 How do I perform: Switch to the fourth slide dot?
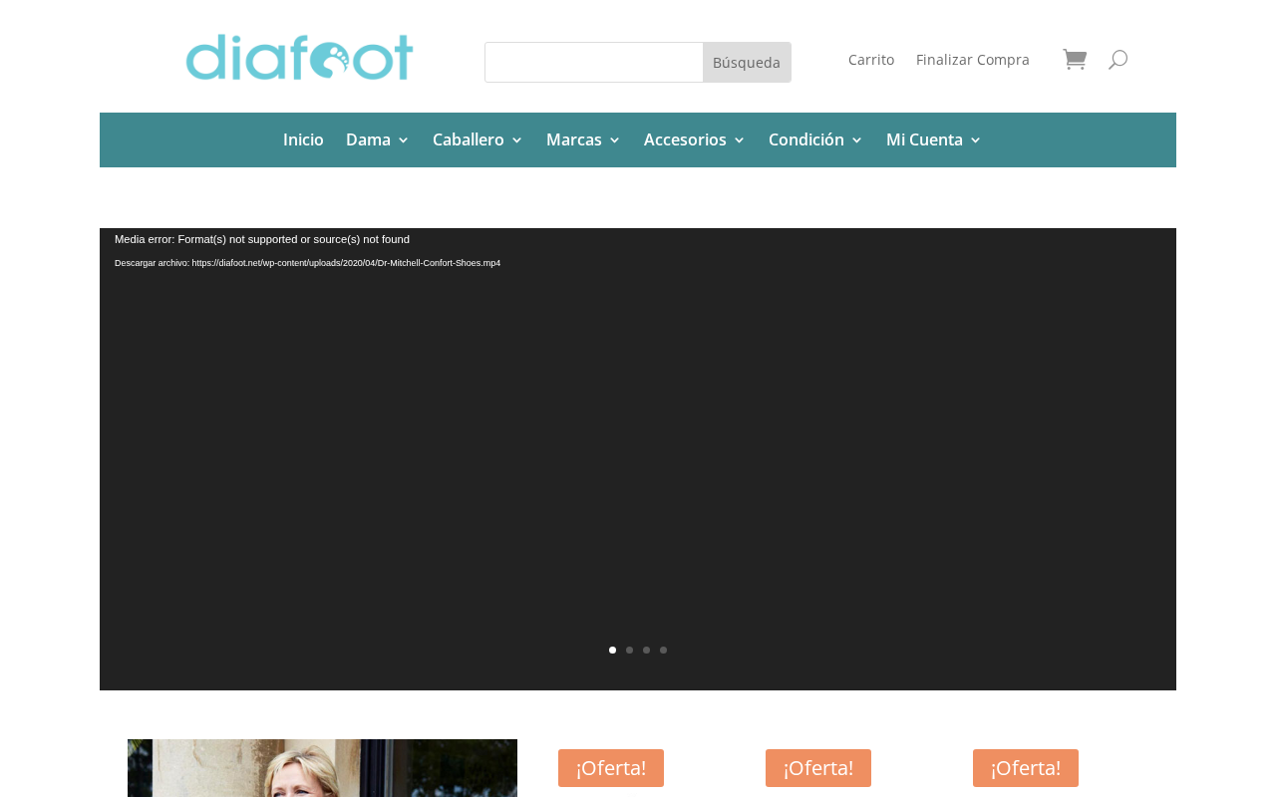[663, 650]
